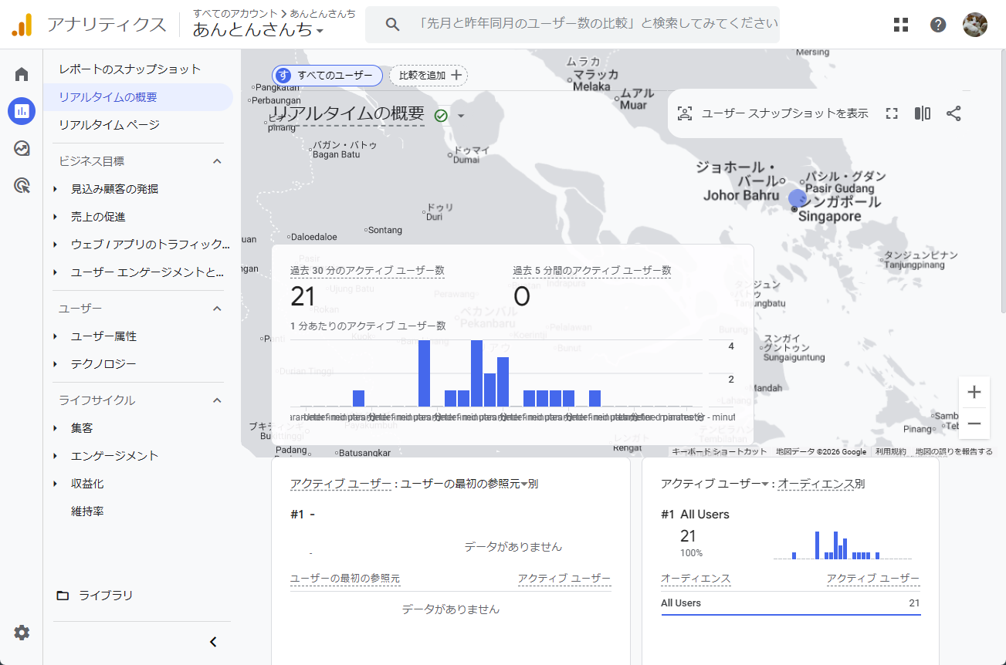
Task: Open the Explore icon in left rail
Action: click(x=22, y=148)
